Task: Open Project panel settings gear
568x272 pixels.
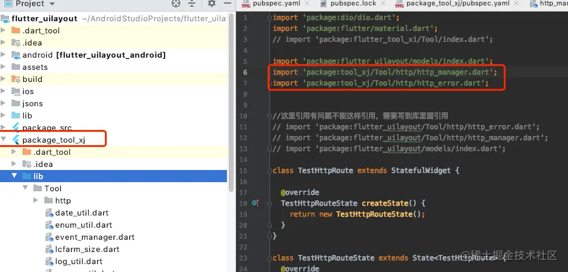Action: (x=212, y=4)
